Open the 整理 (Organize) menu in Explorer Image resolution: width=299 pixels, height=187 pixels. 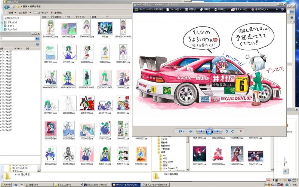(x=11, y=13)
